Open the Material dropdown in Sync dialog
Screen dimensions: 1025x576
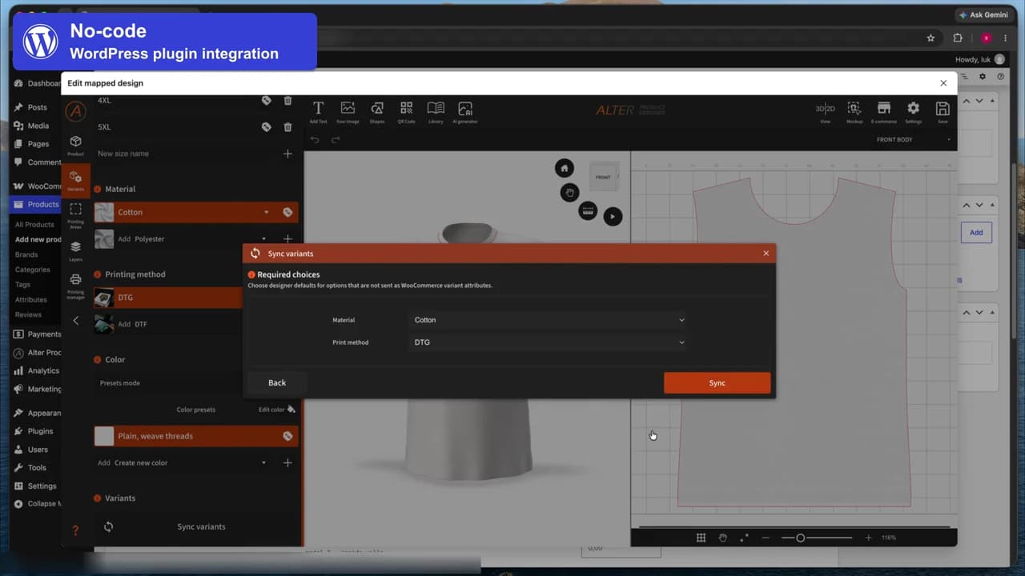point(549,320)
